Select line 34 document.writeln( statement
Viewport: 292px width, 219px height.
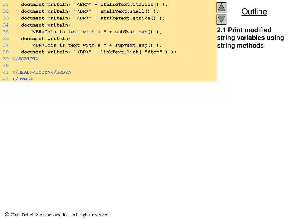pyautogui.click(x=46, y=25)
